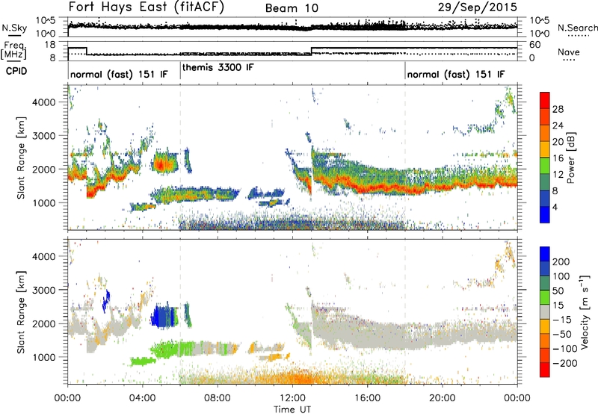Click the 'Freq. [MHz]' axis label
This screenshot has height=414, width=598.
tap(14, 50)
